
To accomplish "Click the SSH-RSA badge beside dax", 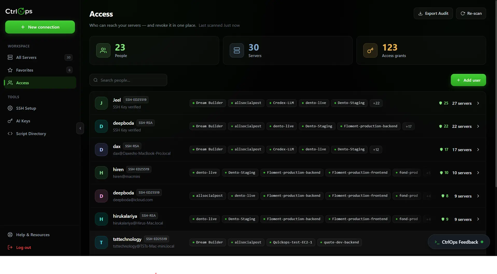I will click(x=132, y=146).
